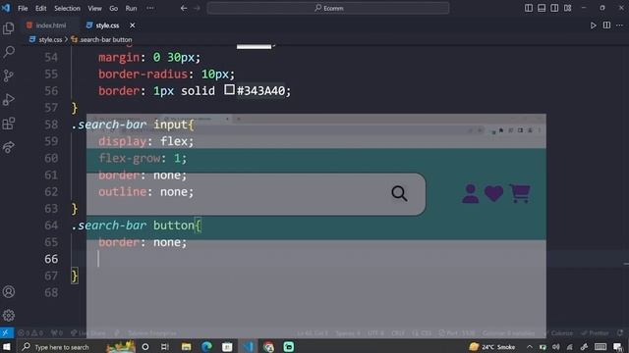Open the Run menu

pos(131,8)
